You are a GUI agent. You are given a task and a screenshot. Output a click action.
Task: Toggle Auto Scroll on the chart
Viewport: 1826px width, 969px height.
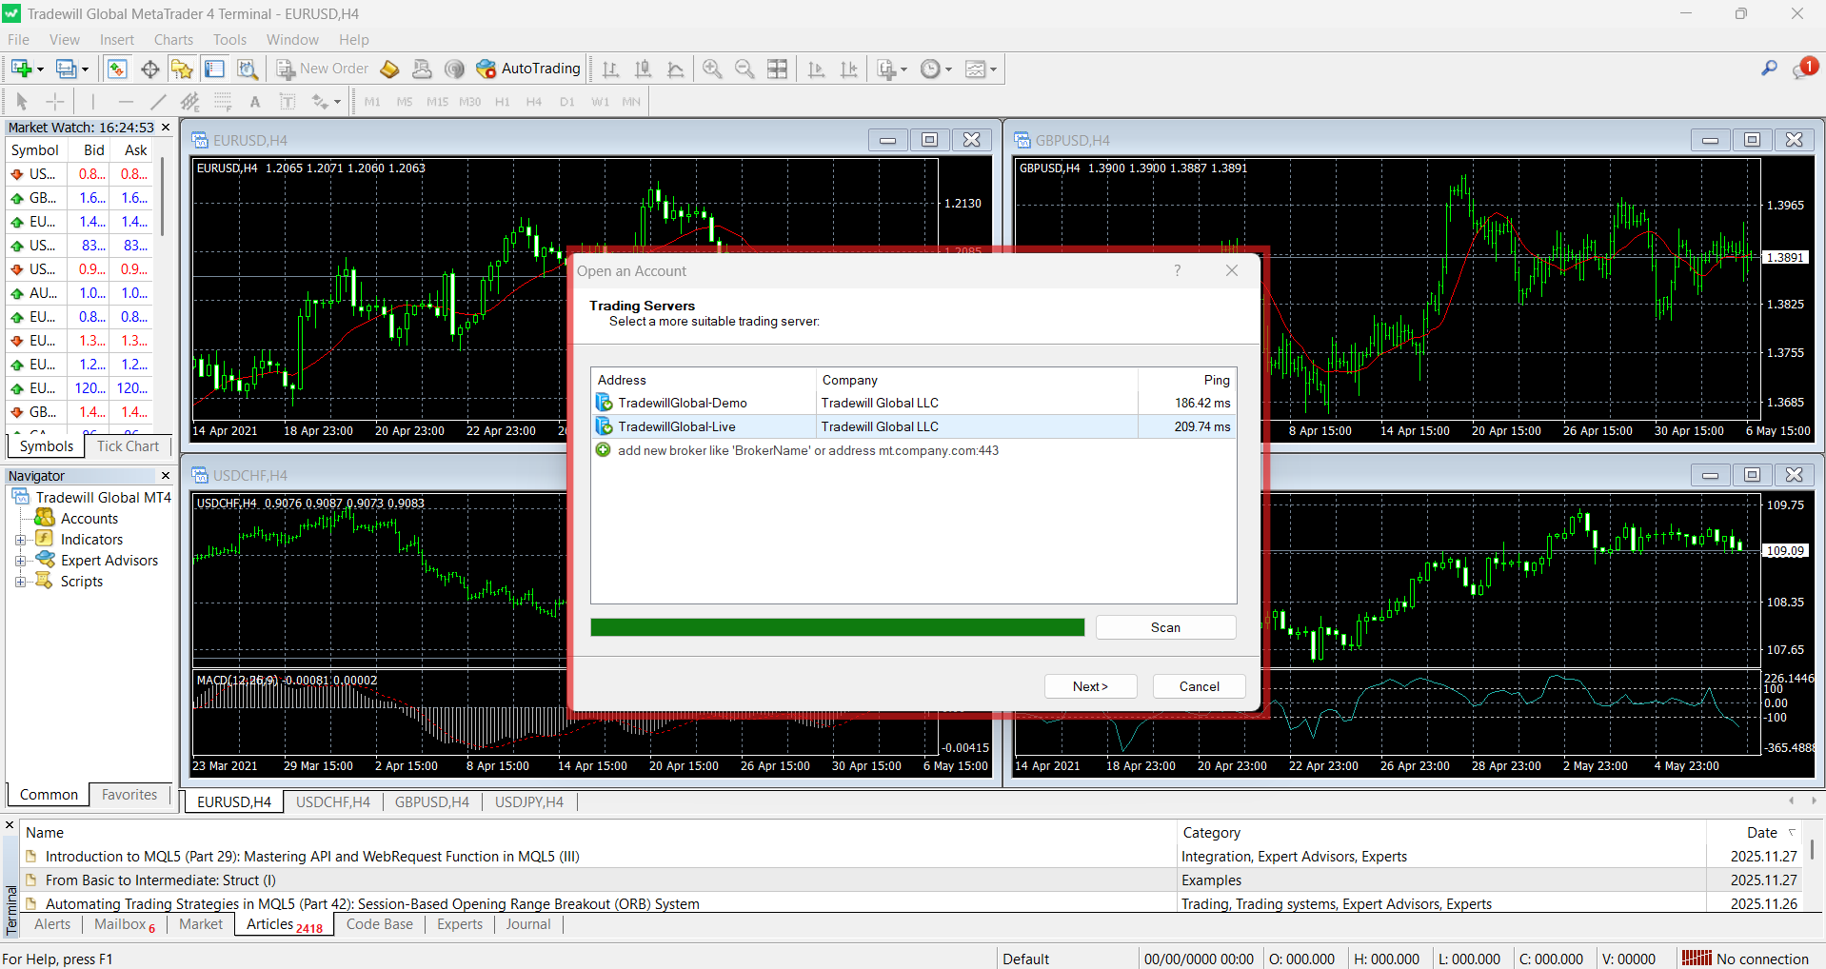(816, 69)
